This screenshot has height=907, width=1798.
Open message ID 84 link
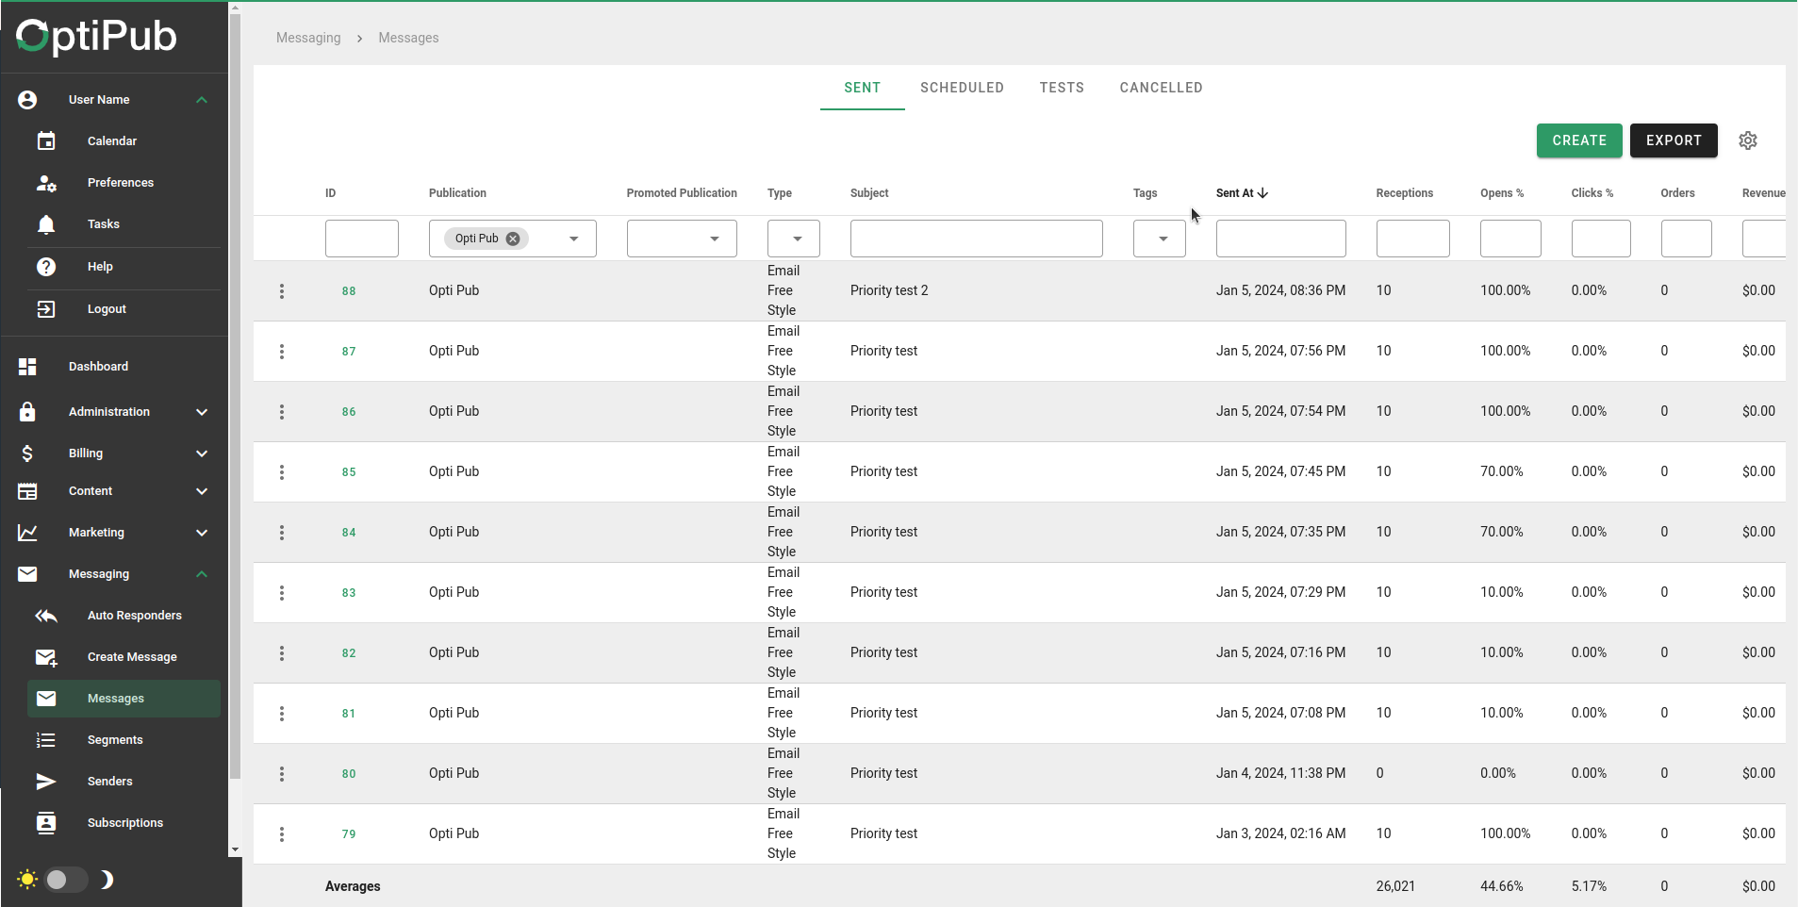tap(349, 533)
